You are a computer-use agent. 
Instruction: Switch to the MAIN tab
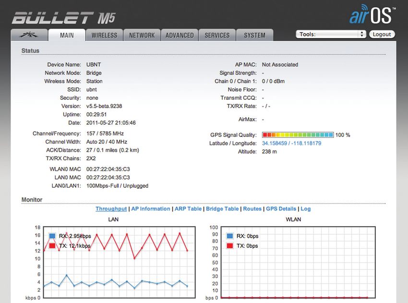pyautogui.click(x=67, y=35)
